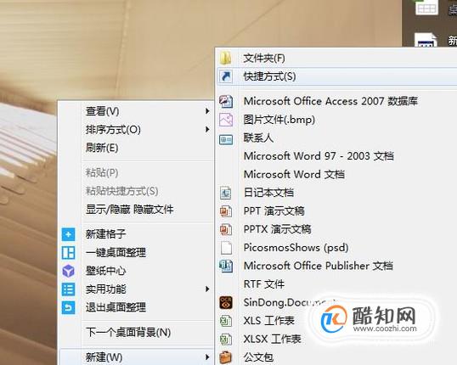Click the Excel icon beside XLS 工作表
Image resolution: width=457 pixels, height=365 pixels.
(x=226, y=321)
